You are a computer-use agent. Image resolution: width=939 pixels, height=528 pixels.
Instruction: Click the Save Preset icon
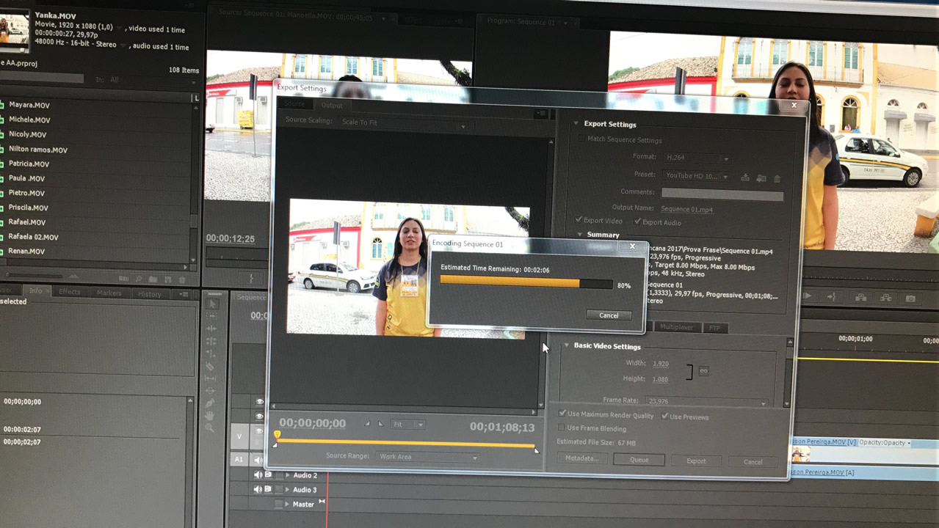click(x=745, y=177)
